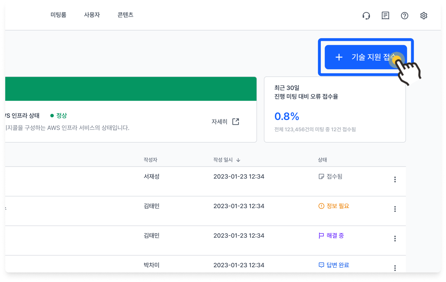Click the 기술 지원 접수 button
This screenshot has width=446, height=282.
pos(366,57)
